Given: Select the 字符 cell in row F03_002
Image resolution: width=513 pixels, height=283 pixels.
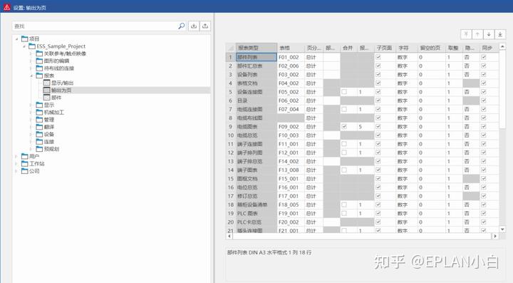Looking at the screenshot, I should click(407, 75).
